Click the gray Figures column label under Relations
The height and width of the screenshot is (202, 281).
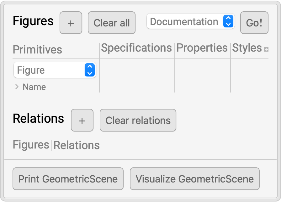tap(31, 145)
